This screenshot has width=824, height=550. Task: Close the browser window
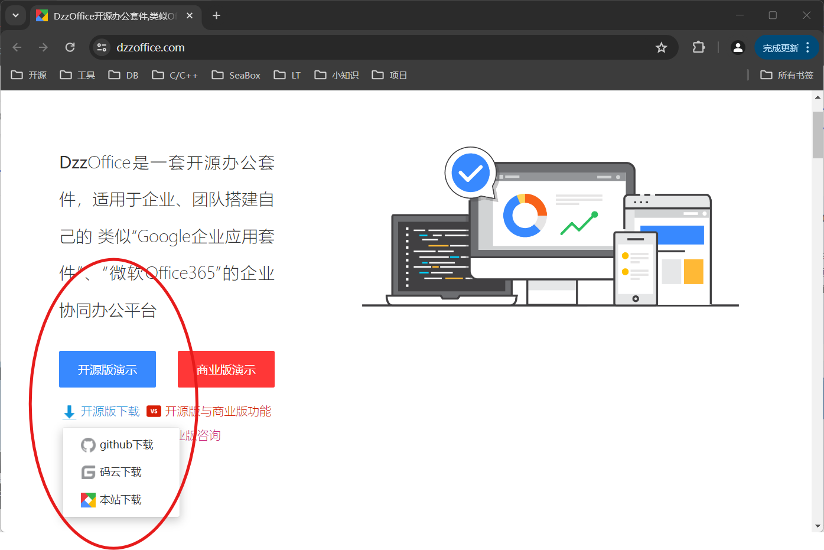[806, 15]
